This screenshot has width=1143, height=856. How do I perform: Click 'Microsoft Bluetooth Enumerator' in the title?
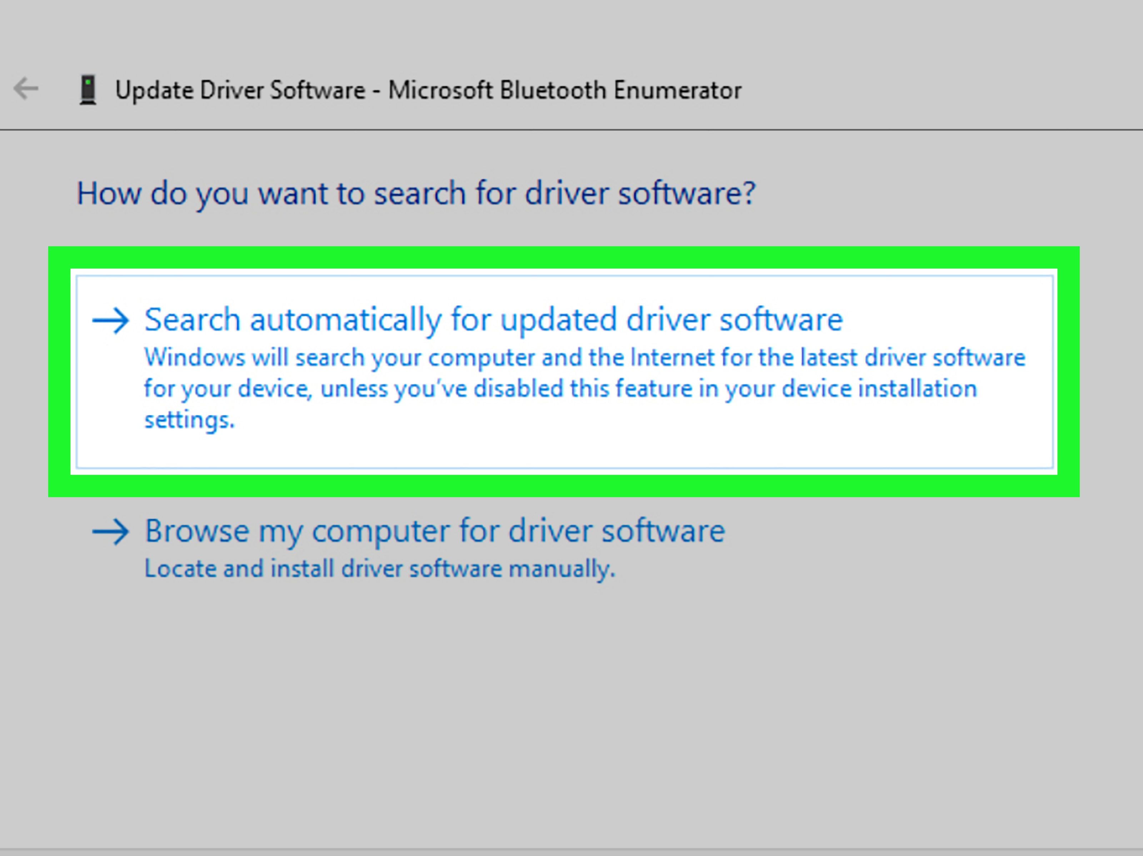tap(565, 90)
